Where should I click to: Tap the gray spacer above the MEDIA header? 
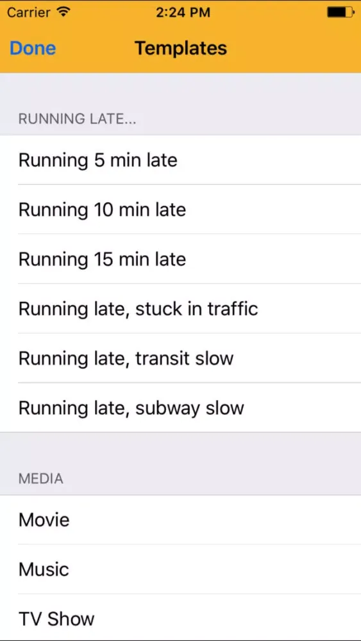(x=180, y=450)
